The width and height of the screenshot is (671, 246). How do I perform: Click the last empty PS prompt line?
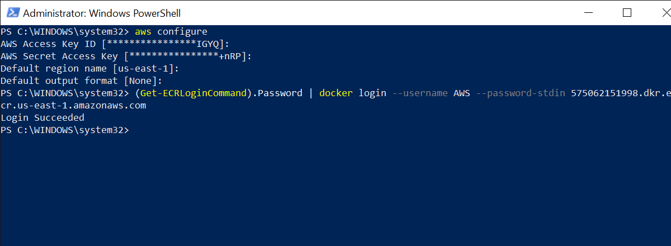coord(65,130)
